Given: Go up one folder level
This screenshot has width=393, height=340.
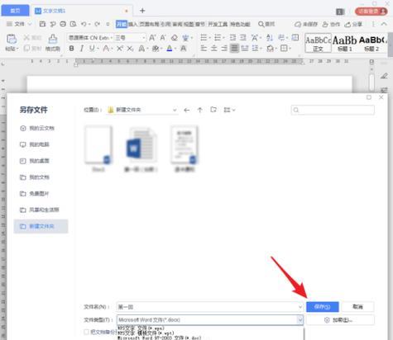Looking at the screenshot, I should 200,110.
